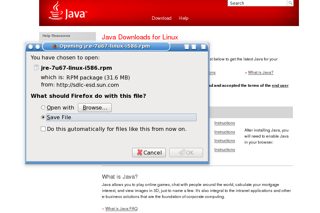This screenshot has height=213, width=320.
Task: Click the Java logo in the header
Action: pyautogui.click(x=68, y=11)
